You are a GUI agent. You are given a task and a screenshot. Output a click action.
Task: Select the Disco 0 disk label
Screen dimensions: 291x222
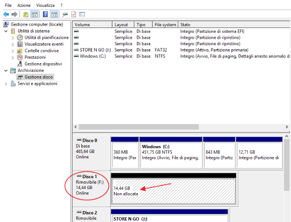click(91, 152)
